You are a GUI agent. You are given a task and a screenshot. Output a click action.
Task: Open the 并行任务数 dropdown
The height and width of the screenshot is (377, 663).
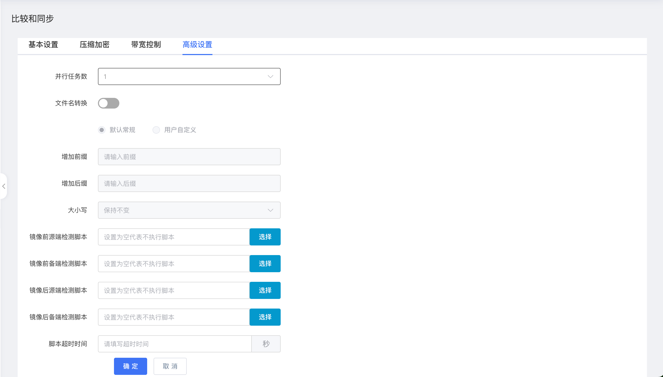[x=189, y=76]
